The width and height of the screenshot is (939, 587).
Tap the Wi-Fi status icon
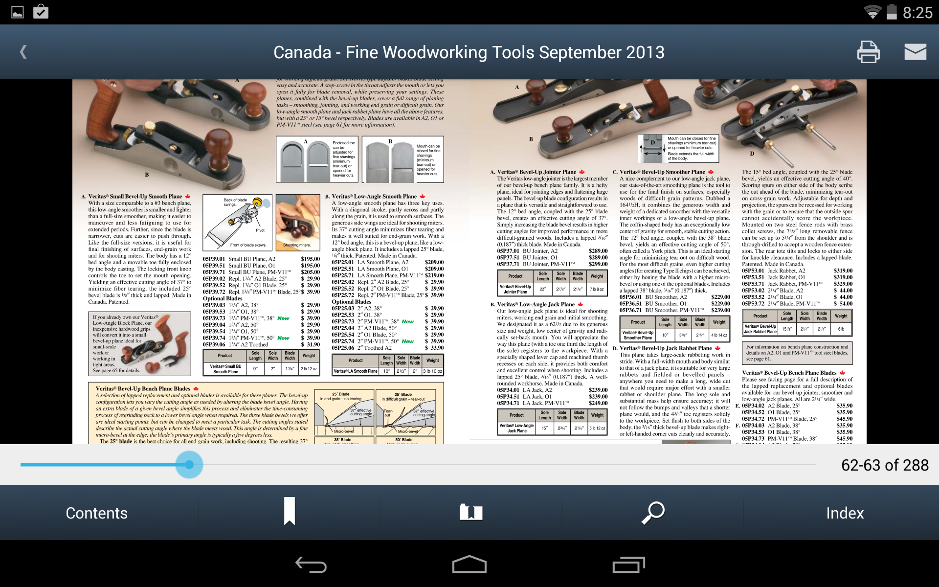[872, 12]
